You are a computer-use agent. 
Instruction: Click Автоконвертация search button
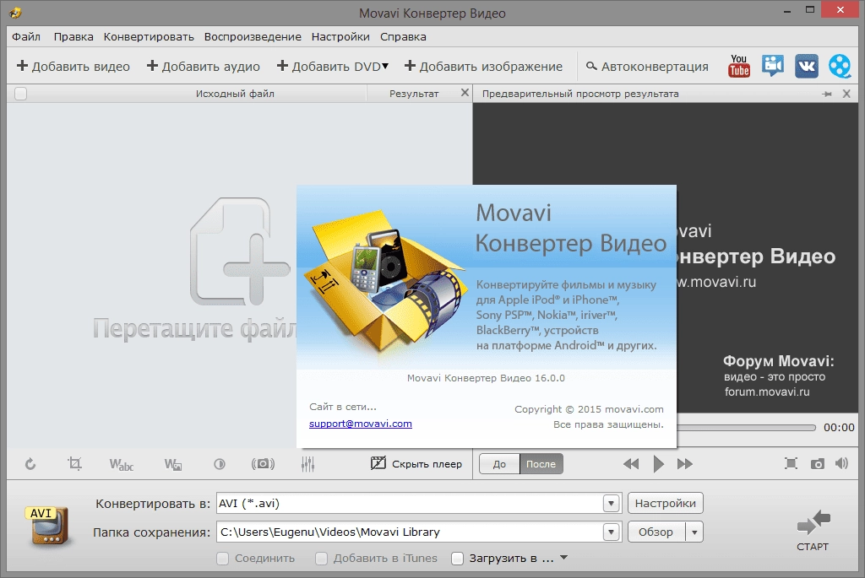pos(647,66)
